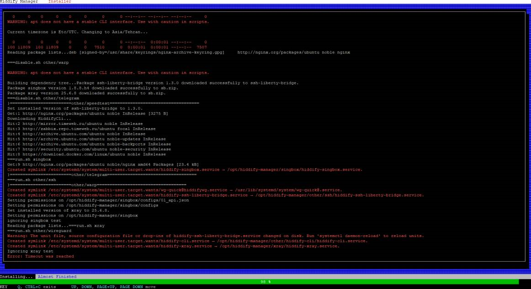531x289 pixels.
Task: Click the 'Hit:5' noble-updates InRelease line
Action: [x=86, y=139]
